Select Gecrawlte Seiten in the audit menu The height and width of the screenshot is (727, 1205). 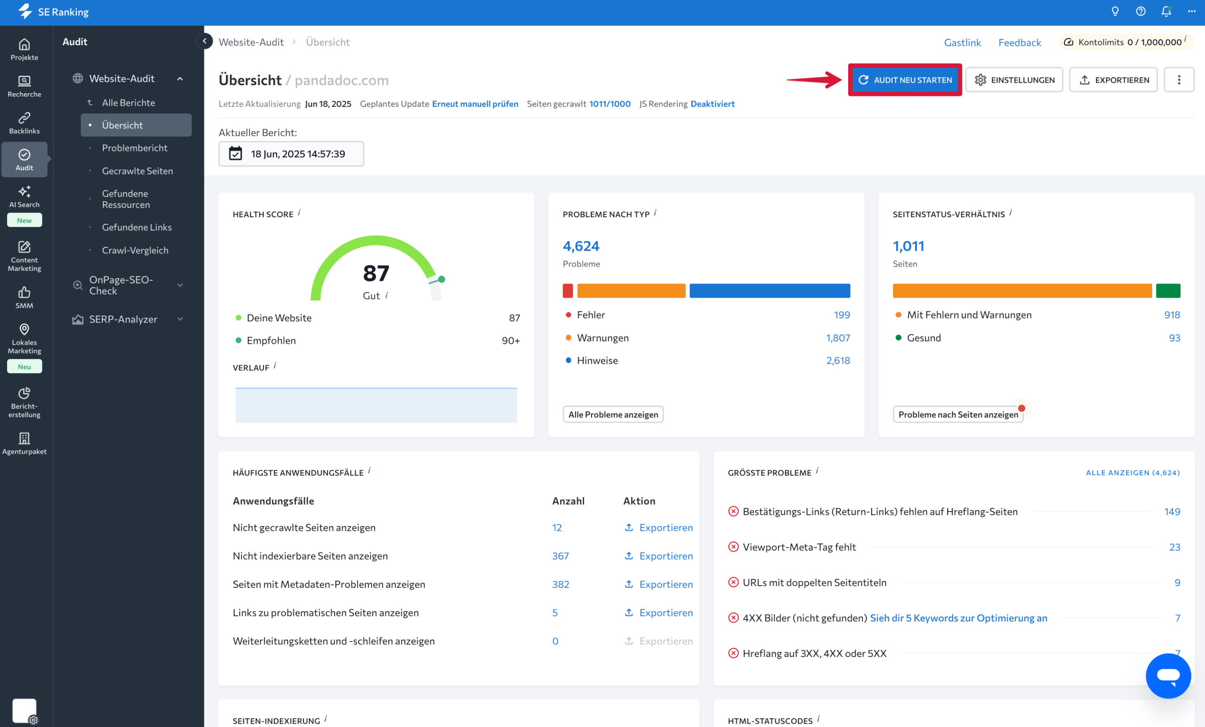click(137, 171)
